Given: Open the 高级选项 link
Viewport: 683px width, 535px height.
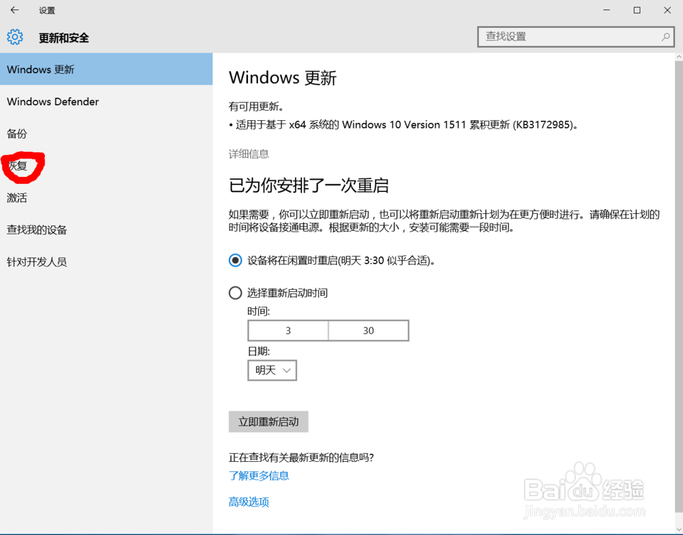Looking at the screenshot, I should point(249,502).
